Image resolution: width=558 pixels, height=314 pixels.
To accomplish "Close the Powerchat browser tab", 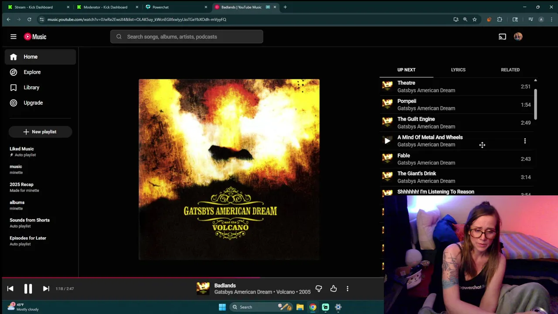I will point(206,7).
